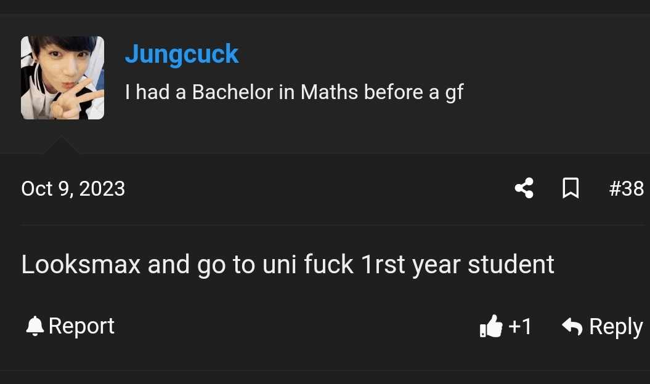
Task: Click the thumbs-up like icon
Action: point(491,326)
